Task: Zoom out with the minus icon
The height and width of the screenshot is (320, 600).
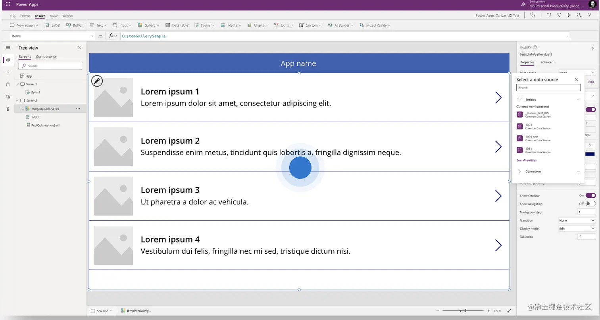Action: pyautogui.click(x=437, y=311)
